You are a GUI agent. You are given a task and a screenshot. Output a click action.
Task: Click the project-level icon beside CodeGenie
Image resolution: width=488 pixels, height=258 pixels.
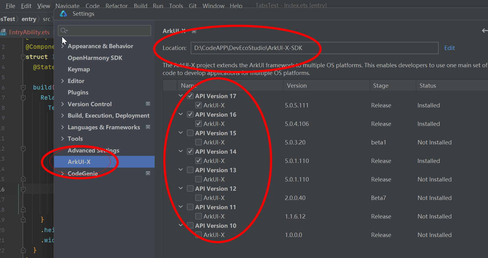[x=148, y=173]
